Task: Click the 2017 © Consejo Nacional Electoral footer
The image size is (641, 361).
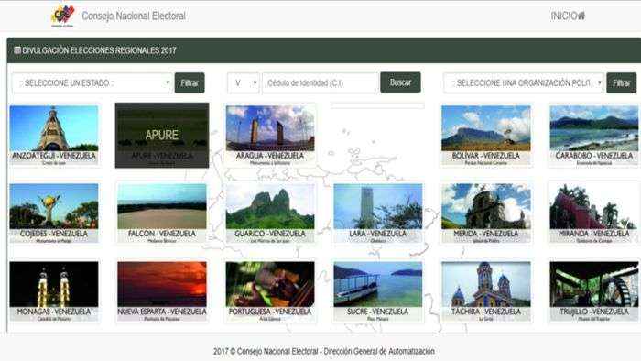Action: pyautogui.click(x=324, y=351)
